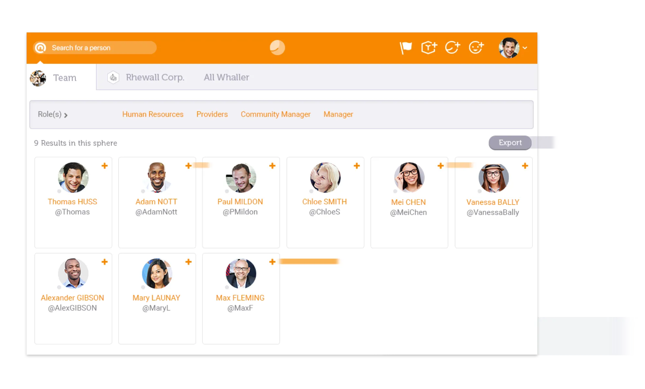Click the add contact icon in toolbar
Image resolution: width=645 pixels, height=389 pixels.
click(476, 47)
